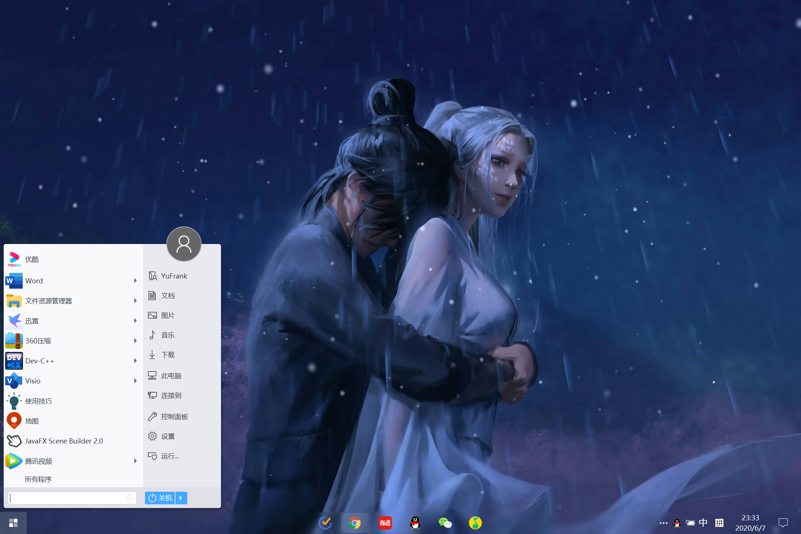Launch Google Chrome from the taskbar
Screen dimensions: 801x534
click(x=355, y=523)
